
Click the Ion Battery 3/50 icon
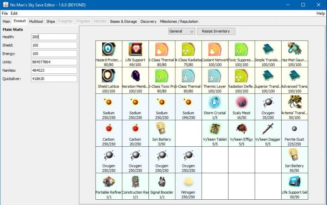click(162, 129)
